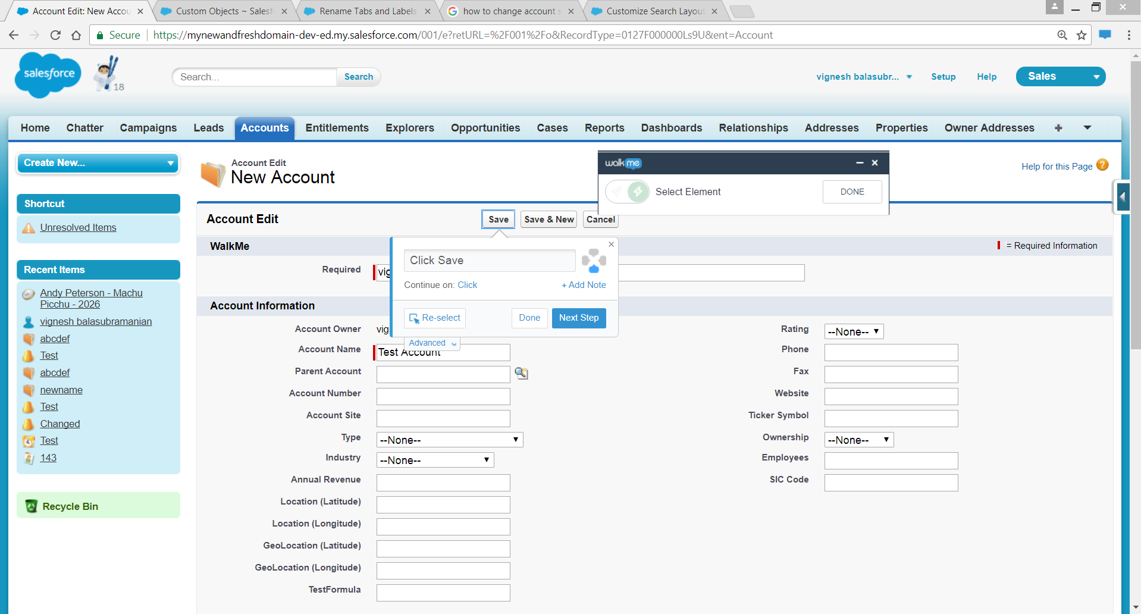
Task: Click the secure padlock icon
Action: pyautogui.click(x=100, y=35)
